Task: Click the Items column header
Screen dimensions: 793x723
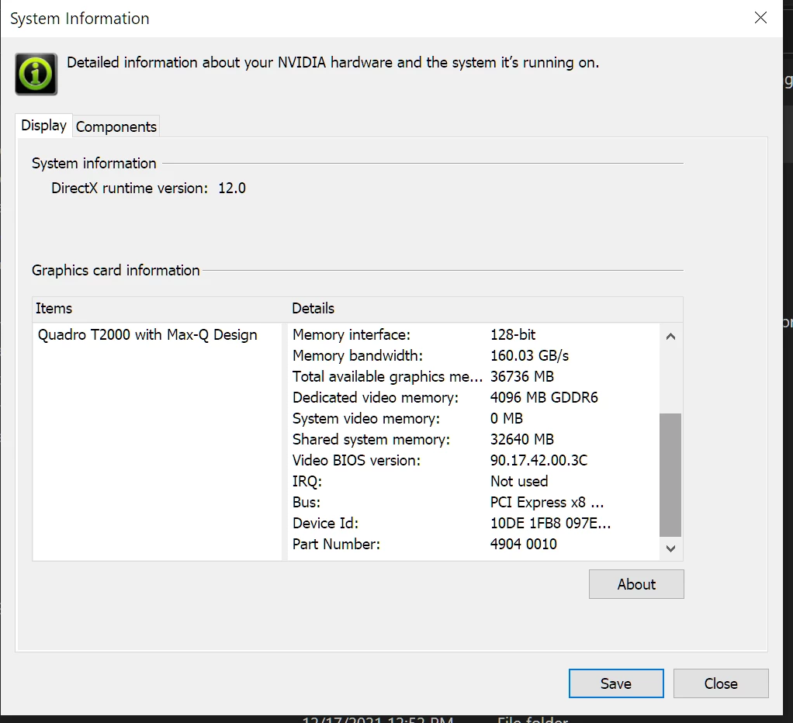Action: [159, 309]
